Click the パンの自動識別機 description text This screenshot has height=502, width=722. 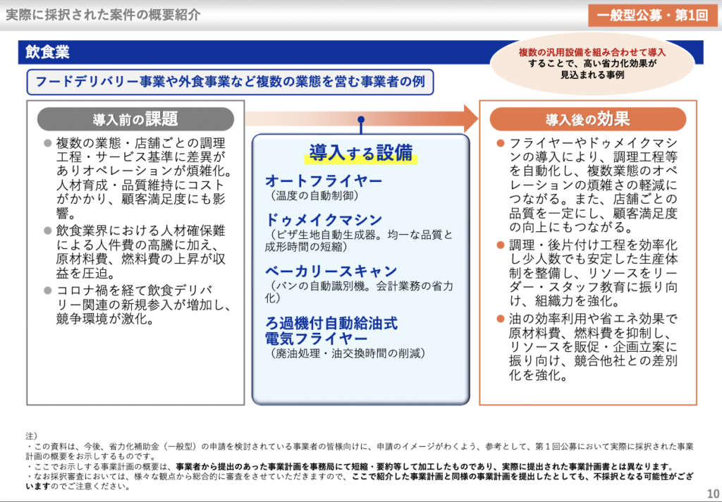pyautogui.click(x=359, y=291)
